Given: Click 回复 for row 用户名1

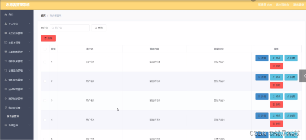Looking at the screenshot, I should pos(291,58).
